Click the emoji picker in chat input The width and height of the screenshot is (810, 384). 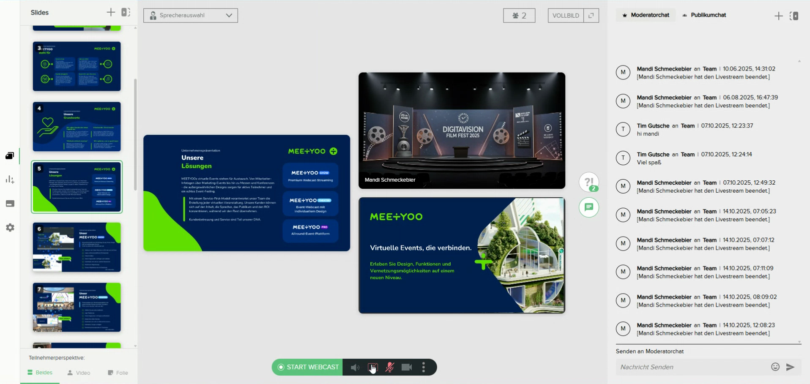775,367
